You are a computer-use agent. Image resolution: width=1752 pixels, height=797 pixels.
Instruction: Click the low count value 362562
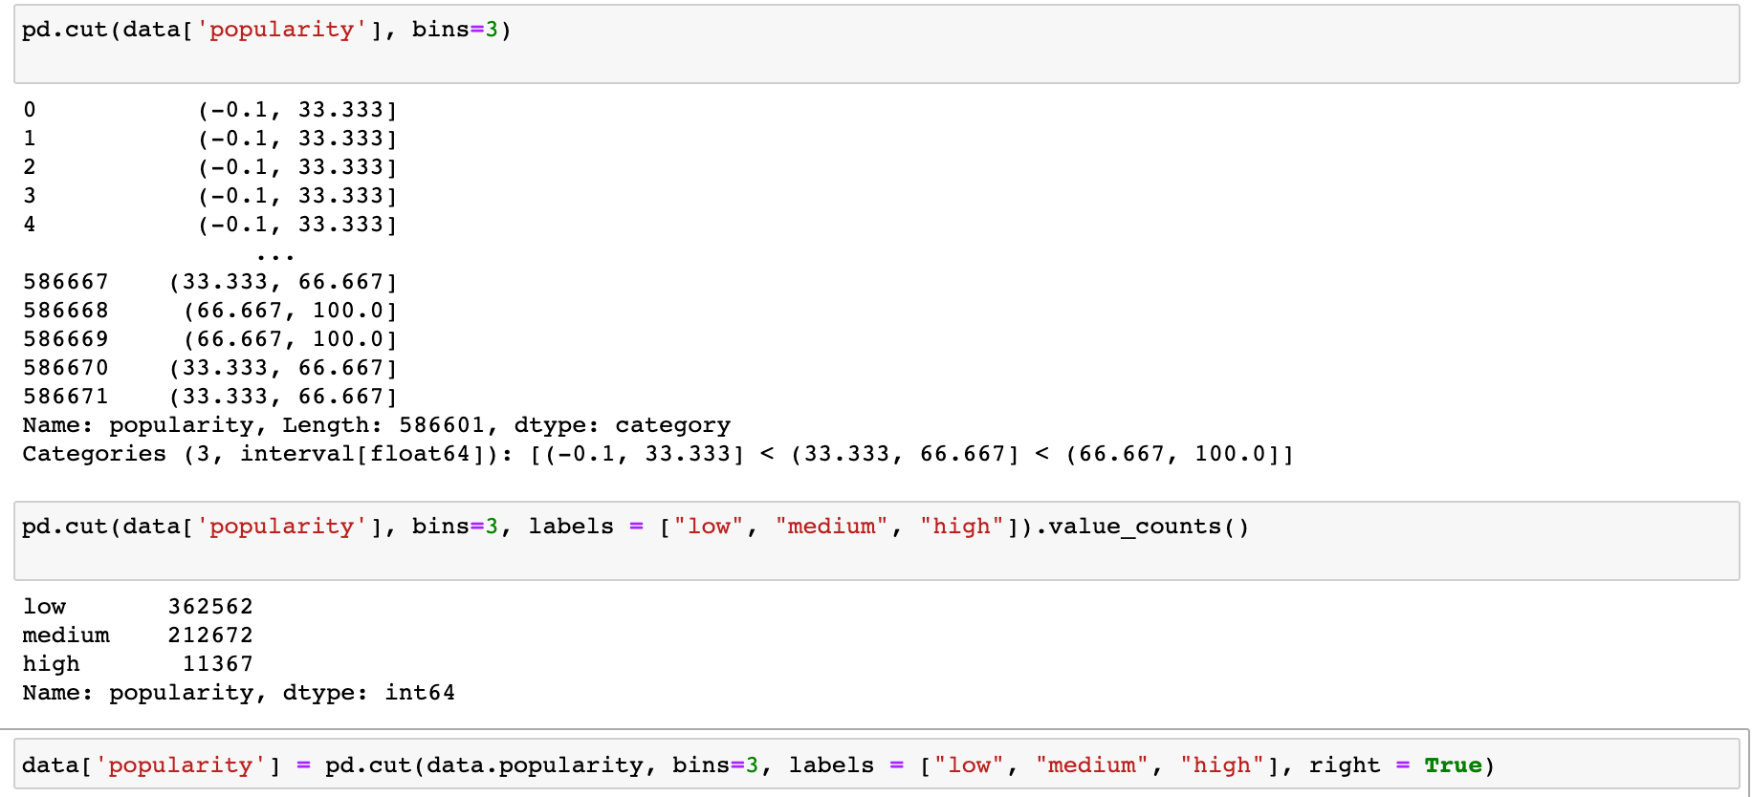pyautogui.click(x=210, y=607)
